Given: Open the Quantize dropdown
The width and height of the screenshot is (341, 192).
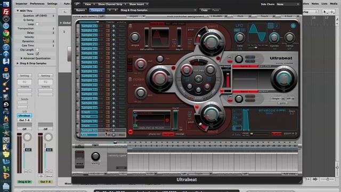Looking at the screenshot, I should point(44,15).
